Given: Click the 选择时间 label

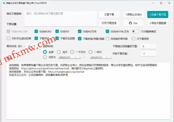Looking at the screenshot, I should pyautogui.click(x=48, y=46).
